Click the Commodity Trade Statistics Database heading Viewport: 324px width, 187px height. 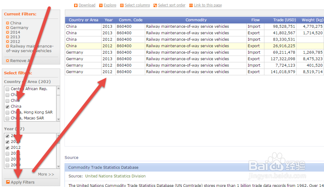(103, 167)
